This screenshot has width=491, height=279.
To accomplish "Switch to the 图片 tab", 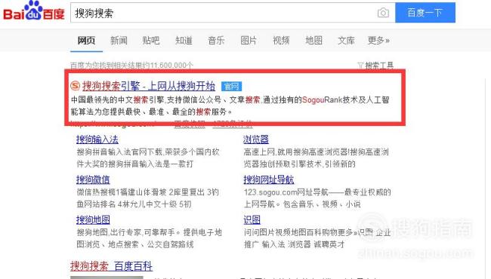I will coord(249,41).
